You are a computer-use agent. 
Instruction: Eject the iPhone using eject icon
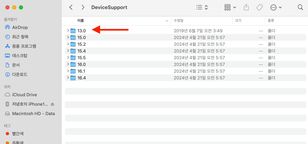click(x=52, y=104)
